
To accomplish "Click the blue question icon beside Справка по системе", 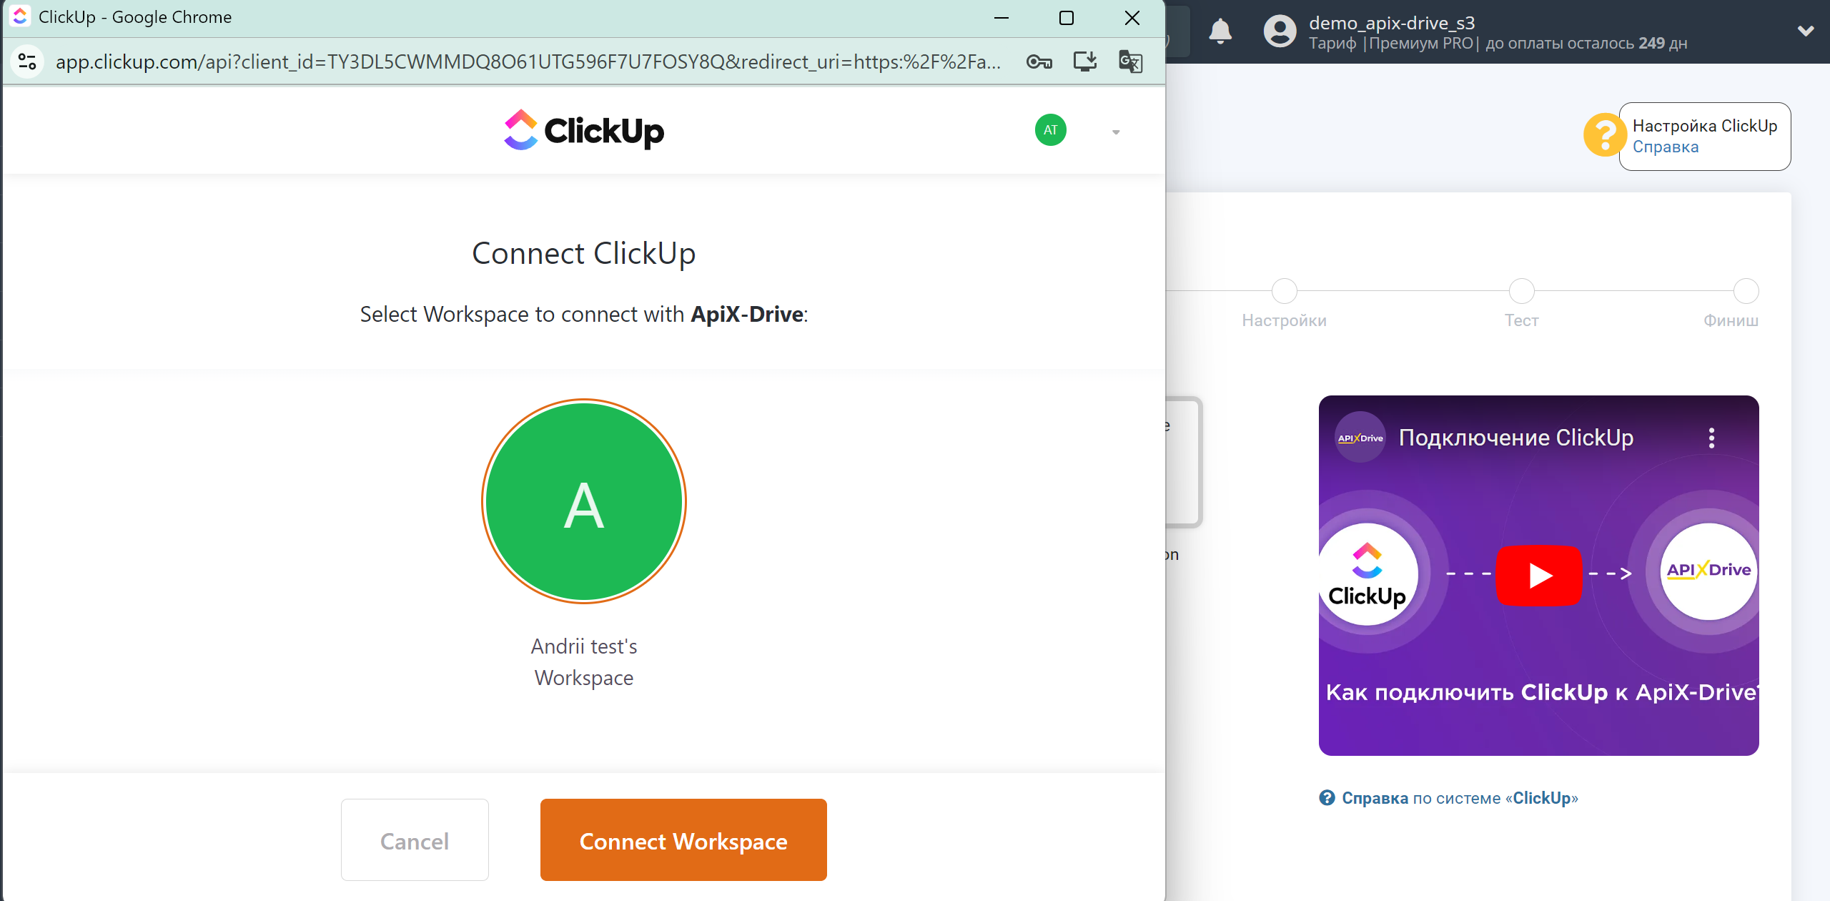I will (1327, 798).
